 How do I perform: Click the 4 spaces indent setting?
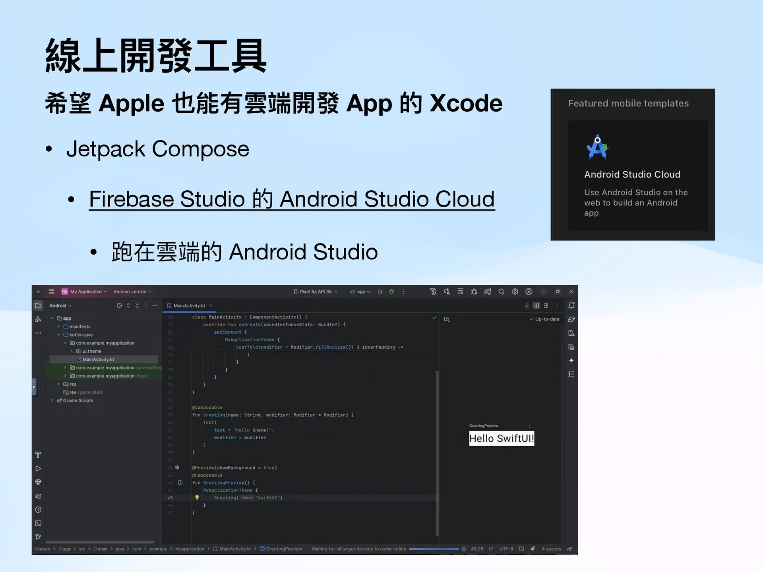tap(551, 549)
